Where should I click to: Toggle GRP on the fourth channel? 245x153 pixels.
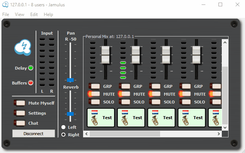[185, 86]
